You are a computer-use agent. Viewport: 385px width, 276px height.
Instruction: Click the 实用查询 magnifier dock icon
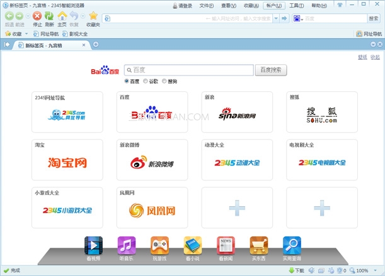(x=292, y=245)
